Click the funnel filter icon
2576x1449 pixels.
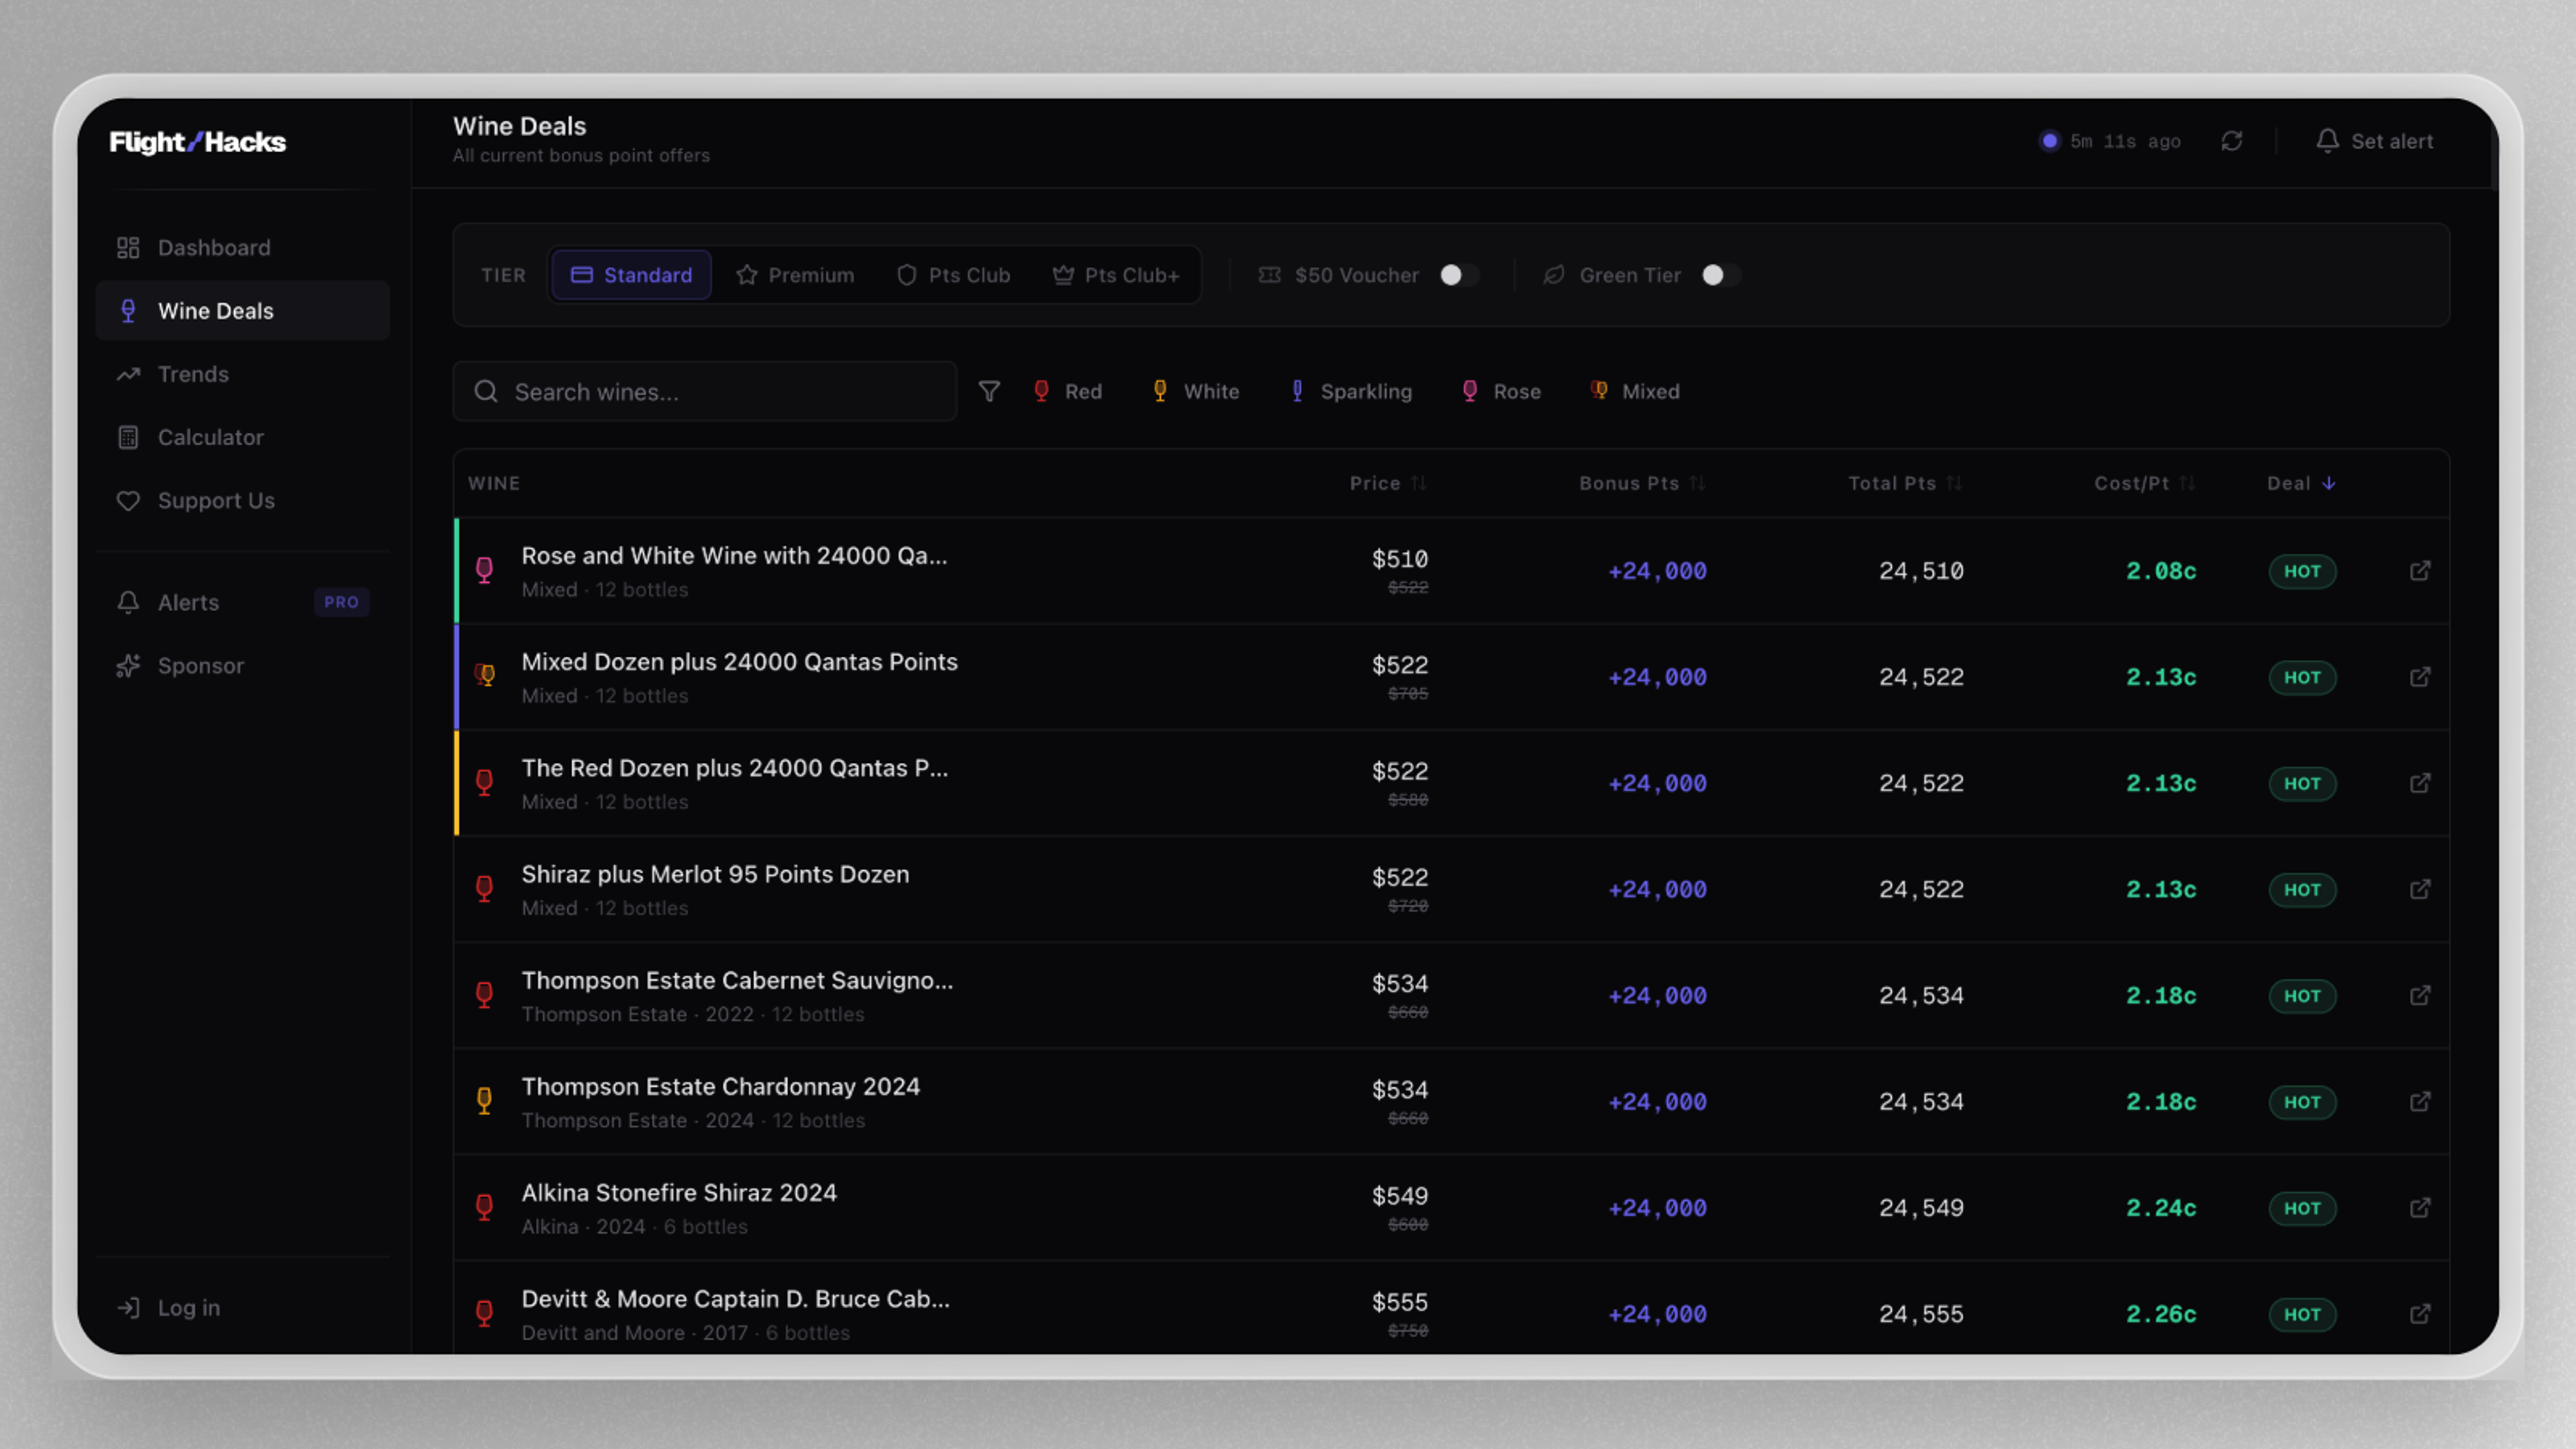(989, 391)
